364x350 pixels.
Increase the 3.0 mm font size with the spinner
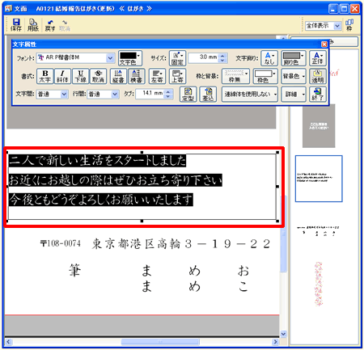(222, 56)
